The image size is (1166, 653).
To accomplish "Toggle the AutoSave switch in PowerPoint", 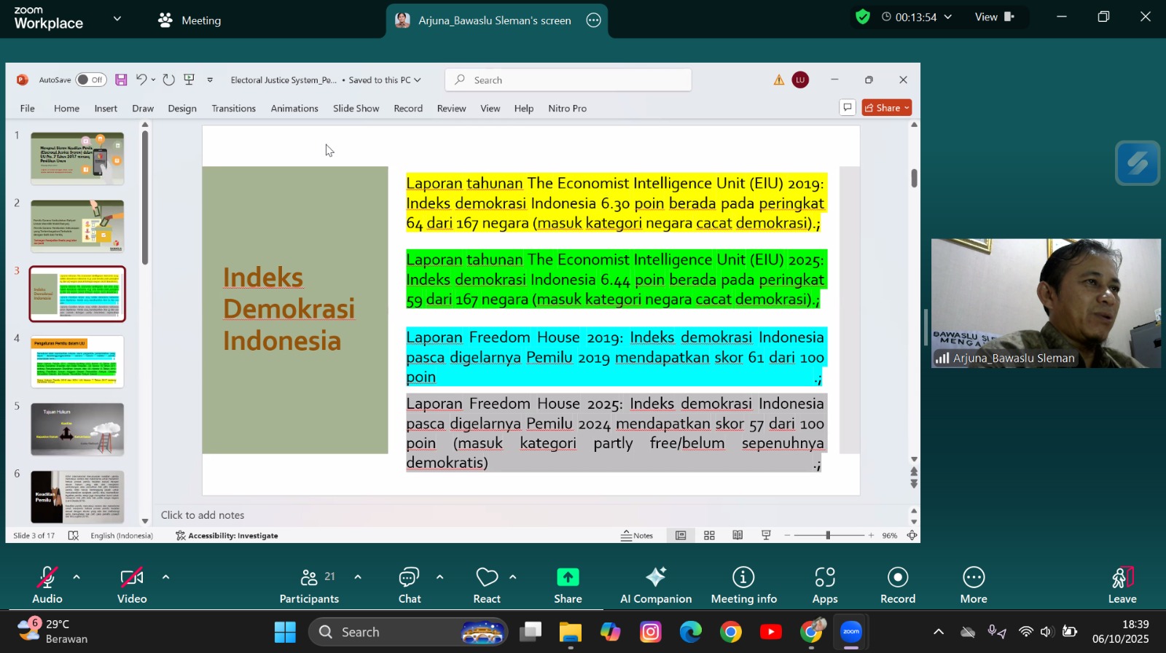I will coord(90,80).
